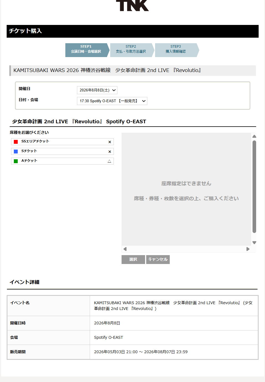Select the Aチケット seat type row
This screenshot has height=382, width=265.
[62, 161]
